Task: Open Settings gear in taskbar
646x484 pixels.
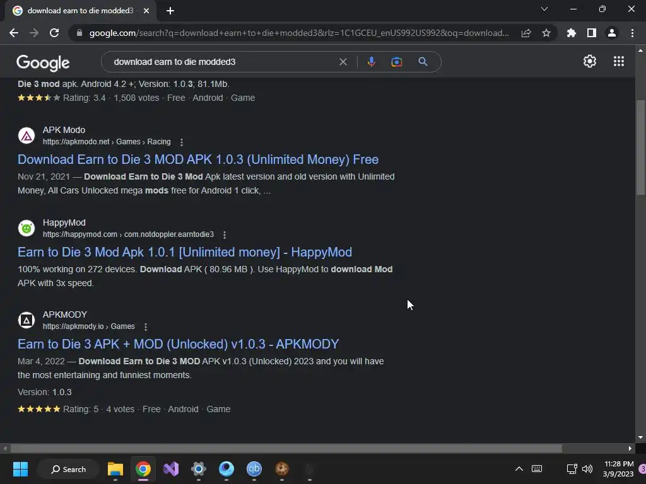Action: tap(199, 469)
